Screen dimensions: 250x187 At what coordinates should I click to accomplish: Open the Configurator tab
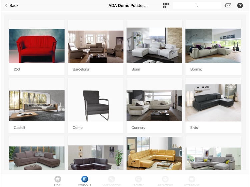[111, 181]
